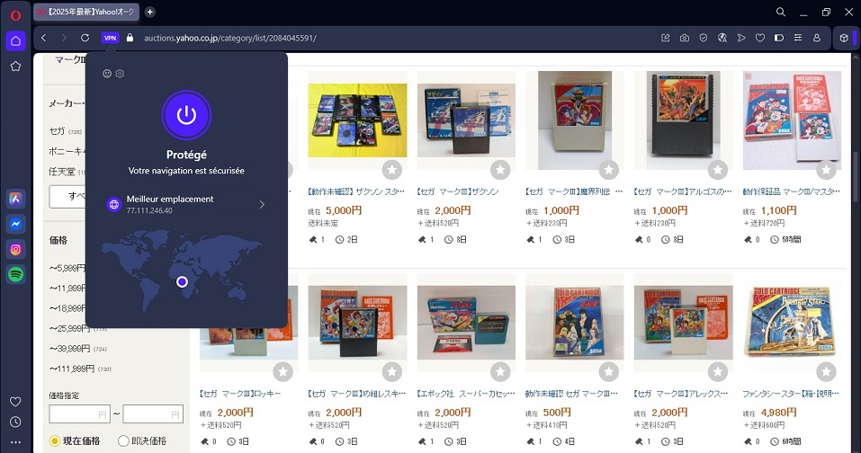Image resolution: width=861 pixels, height=453 pixels.
Task: Open the three-dot sidebar setup menu
Action: (x=15, y=442)
